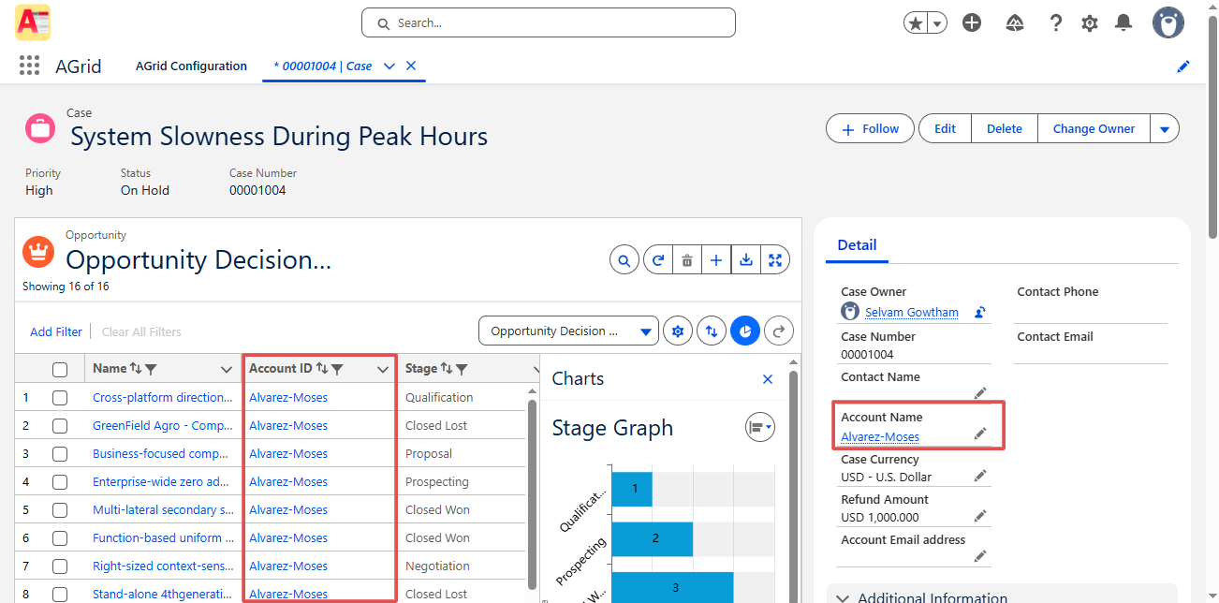
Task: Toggle the Charts pie icon
Action: click(745, 331)
